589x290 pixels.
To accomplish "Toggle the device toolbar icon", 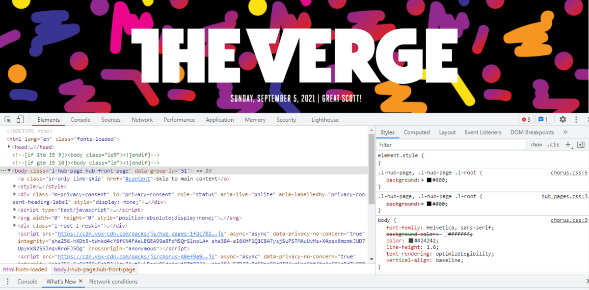I will pos(20,120).
